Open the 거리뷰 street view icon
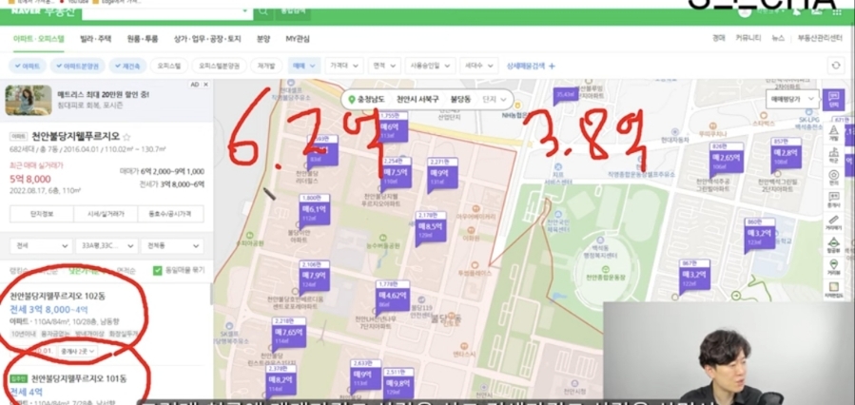The image size is (855, 405). coord(833,267)
